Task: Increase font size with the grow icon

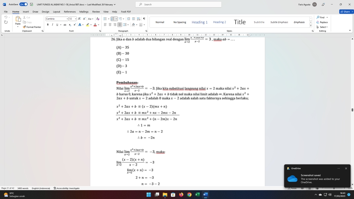Action: tap(79, 19)
